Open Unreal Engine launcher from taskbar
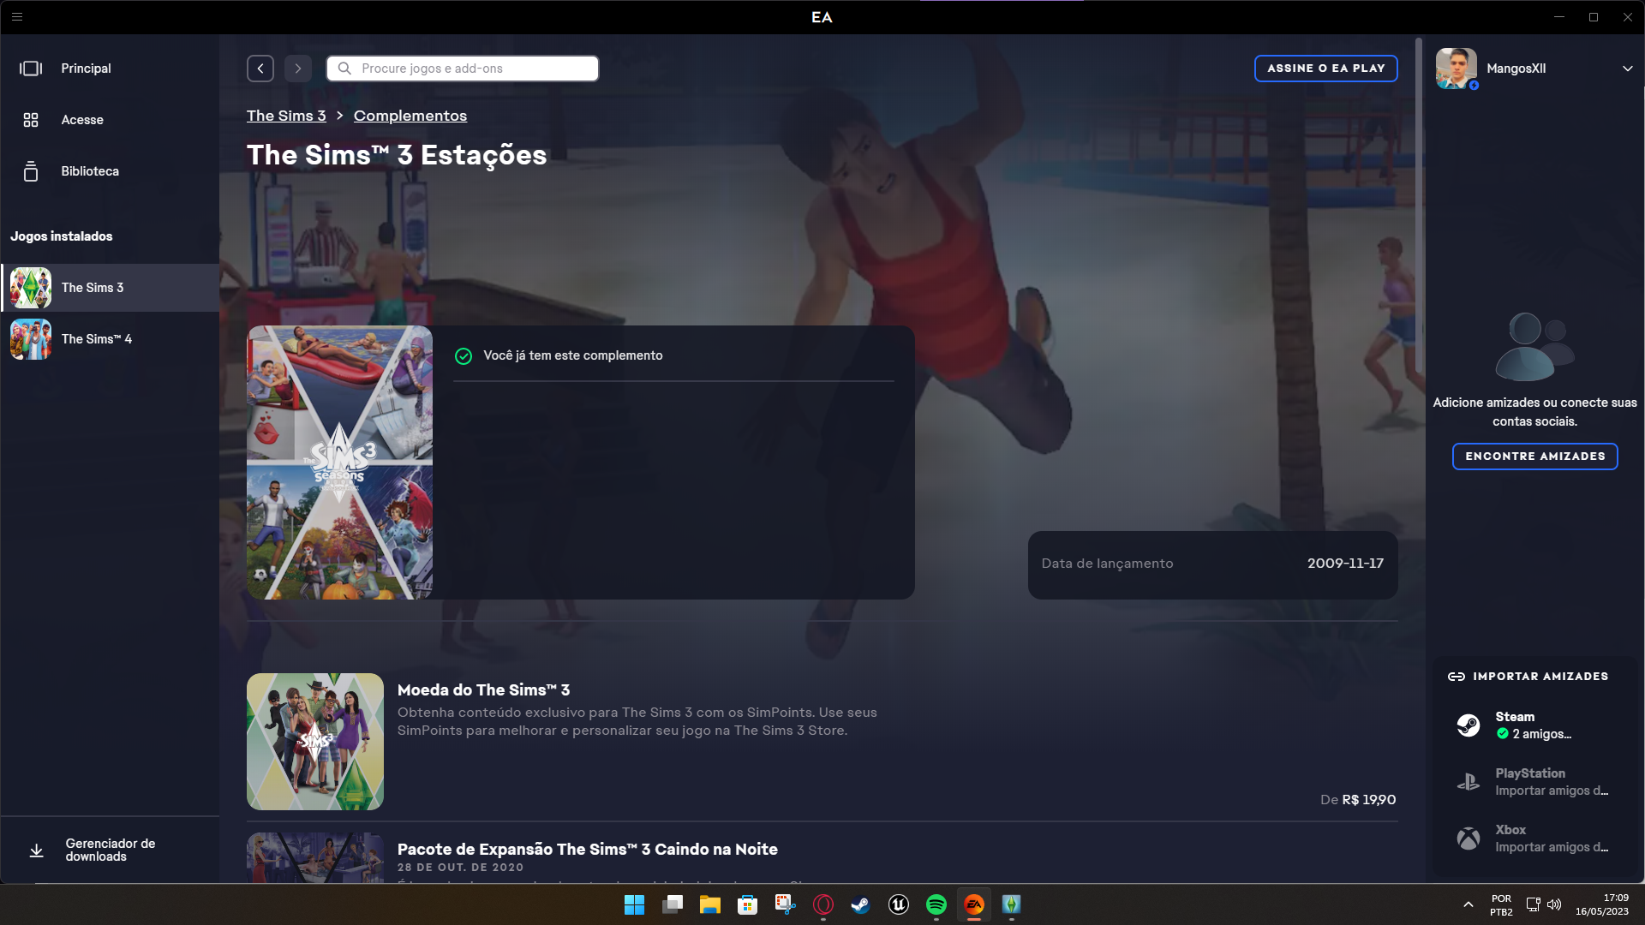 coord(898,904)
